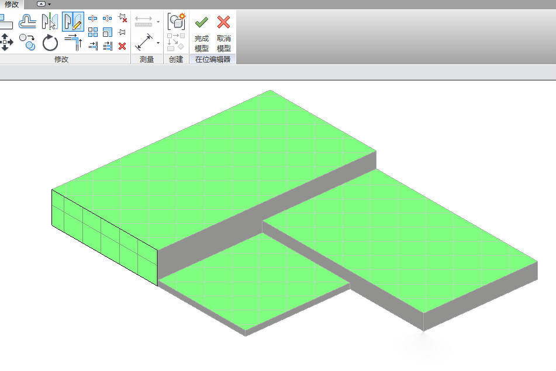
Task: Collapse the ribbon with the panel arrow
Action: coord(40,4)
